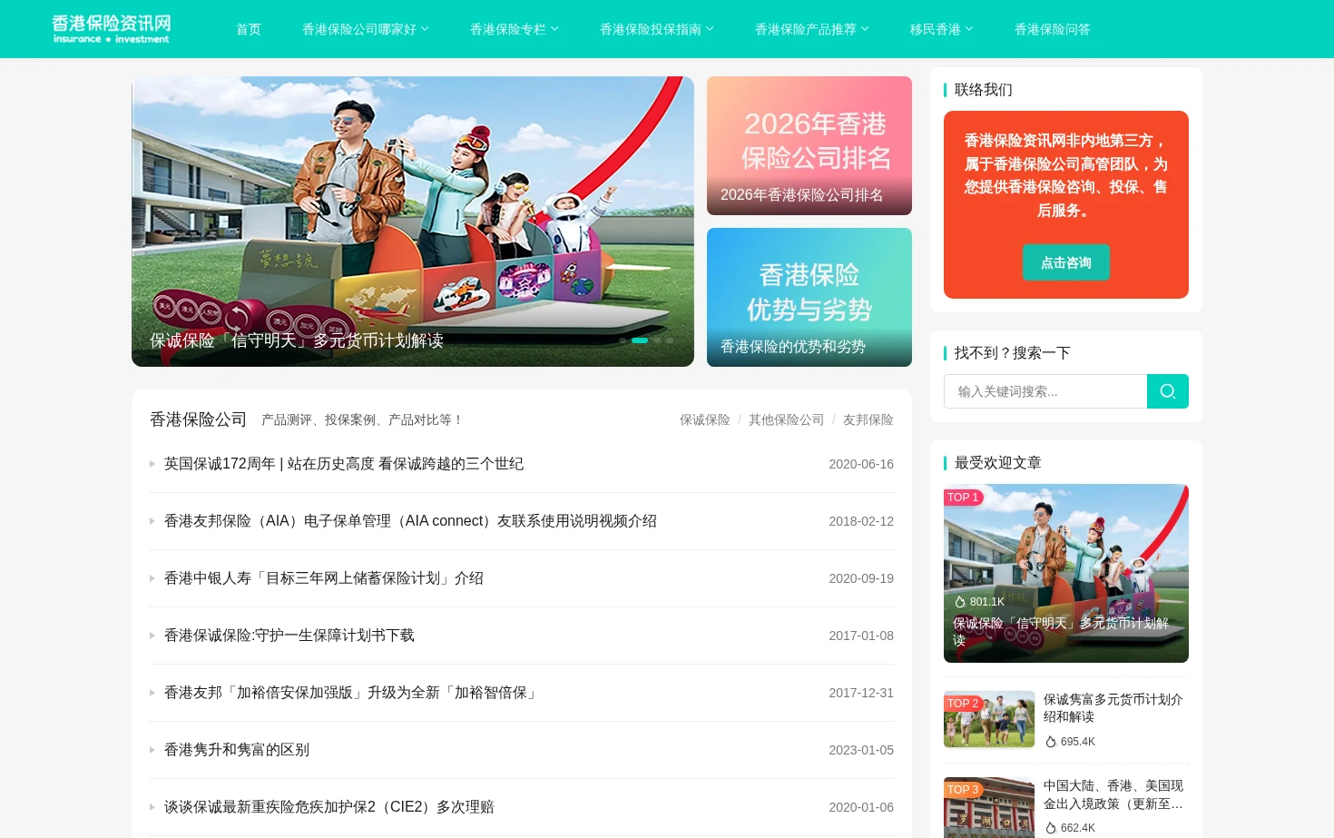Click date 2018-02-12
Screen dimensions: 1334x838
click(861, 521)
